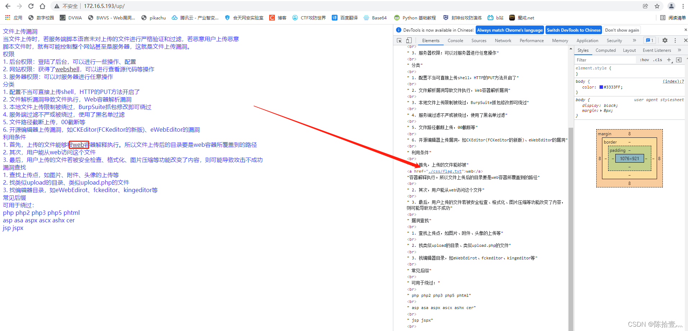Viewport: 688px width, 331px height.
Task: Add a new style rule with the plus icon
Action: click(669, 60)
